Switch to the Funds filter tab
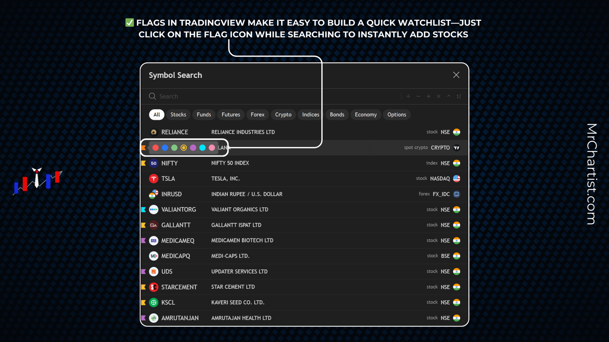This screenshot has height=342, width=609. (204, 115)
